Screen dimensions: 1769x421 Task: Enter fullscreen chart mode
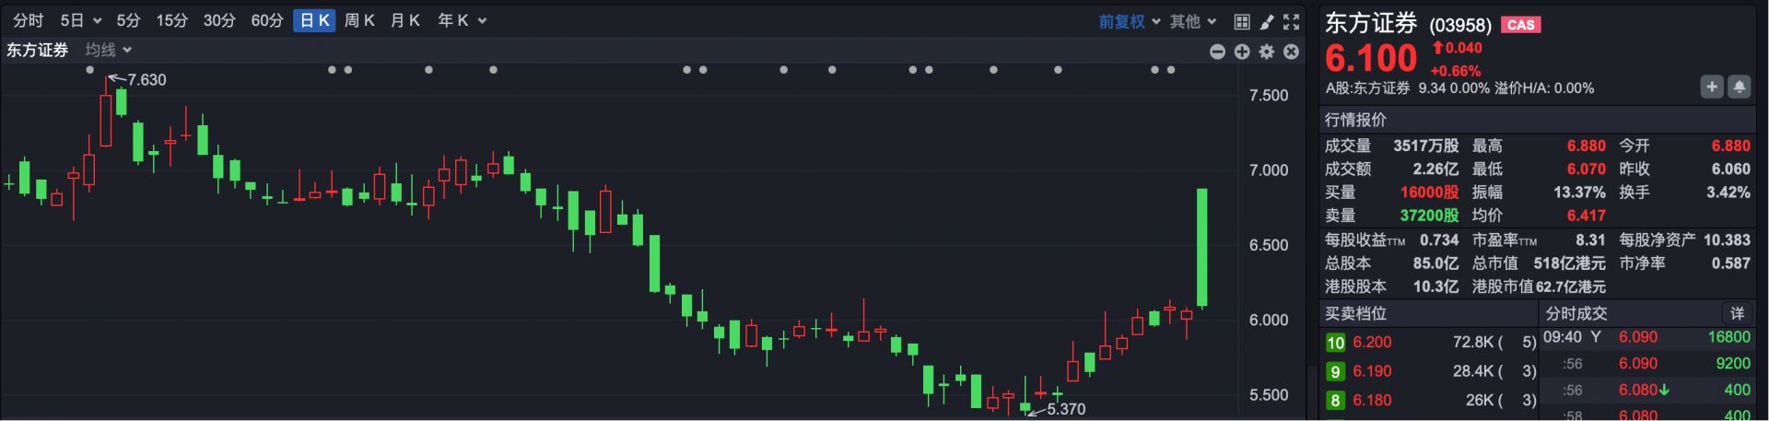click(x=1292, y=21)
